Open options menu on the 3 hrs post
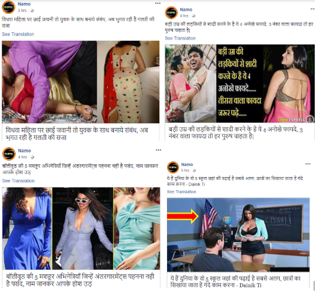The width and height of the screenshot is (315, 293). 158,3
